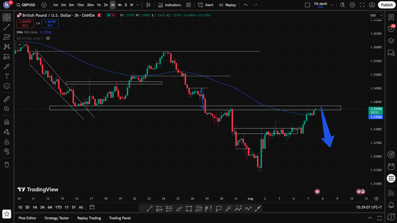The height and width of the screenshot is (223, 397).
Task: Create a new Alert
Action: pyautogui.click(x=206, y=5)
